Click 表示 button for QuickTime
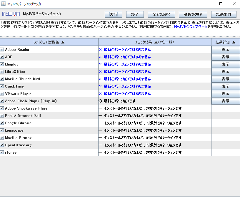Screen dimensions: 240x198 [226, 86]
